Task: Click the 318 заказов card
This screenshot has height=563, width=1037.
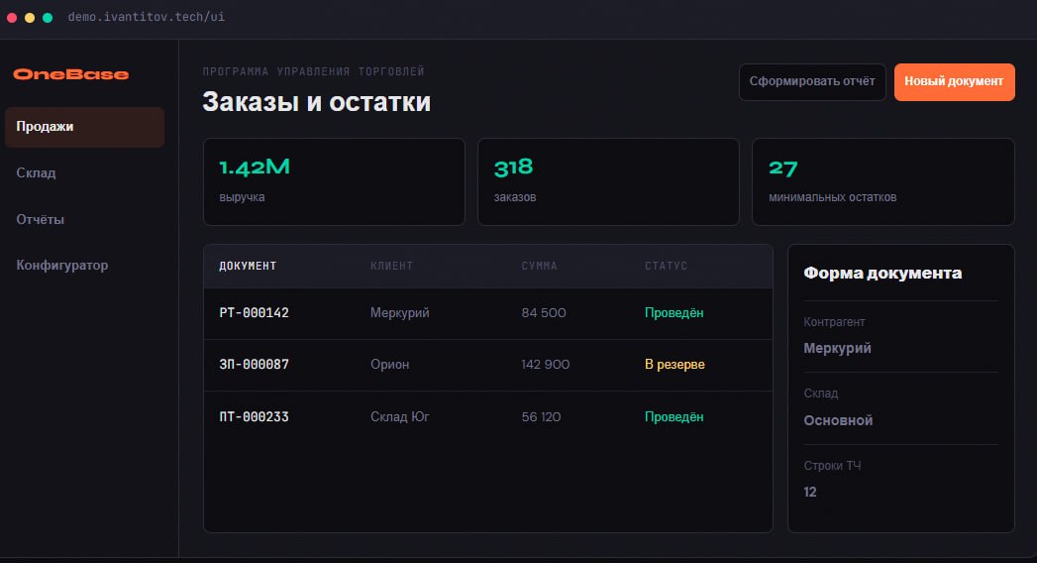Action: [608, 182]
